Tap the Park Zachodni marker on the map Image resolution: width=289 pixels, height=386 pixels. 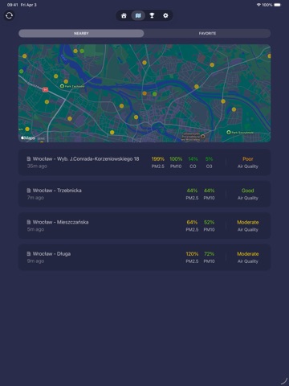pos(62,86)
